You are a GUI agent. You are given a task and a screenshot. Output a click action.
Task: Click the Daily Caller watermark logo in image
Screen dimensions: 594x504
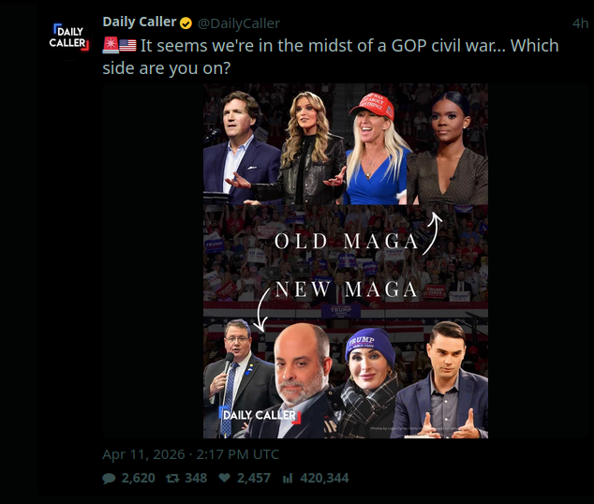coord(260,414)
